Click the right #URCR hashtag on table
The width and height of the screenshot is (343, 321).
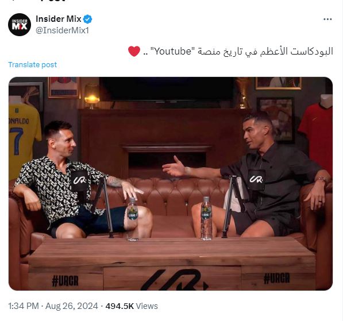pos(277,278)
